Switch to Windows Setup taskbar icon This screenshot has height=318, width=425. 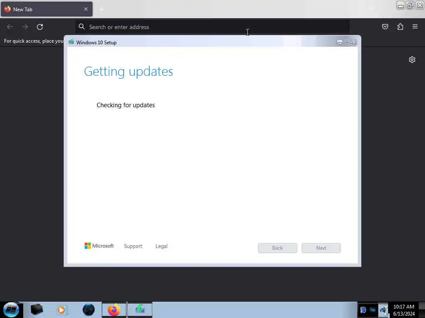pyautogui.click(x=140, y=310)
